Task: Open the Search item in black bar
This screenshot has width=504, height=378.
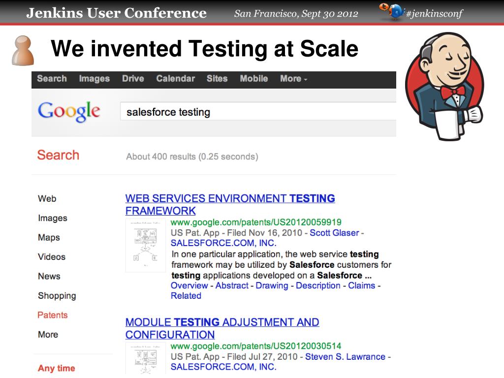Action: 52,78
